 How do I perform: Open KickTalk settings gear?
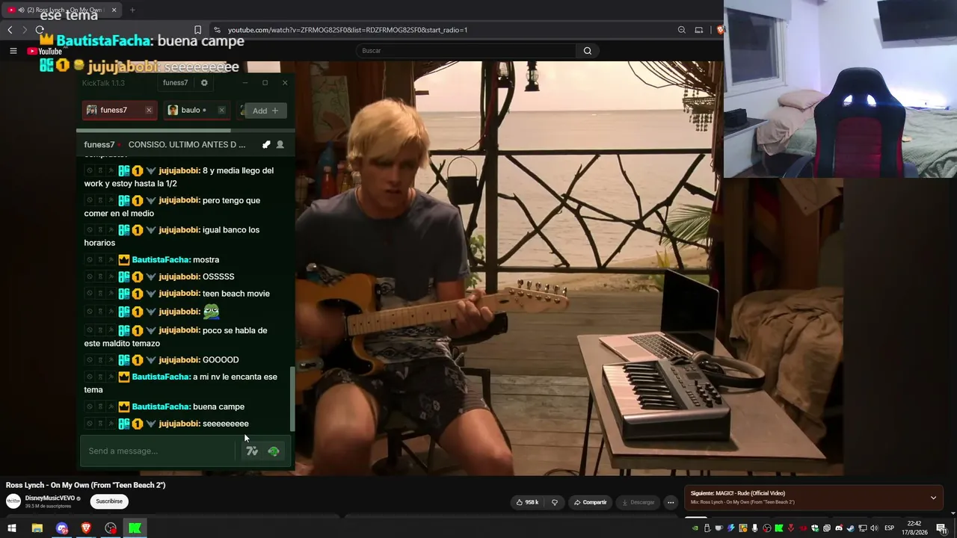tap(204, 83)
